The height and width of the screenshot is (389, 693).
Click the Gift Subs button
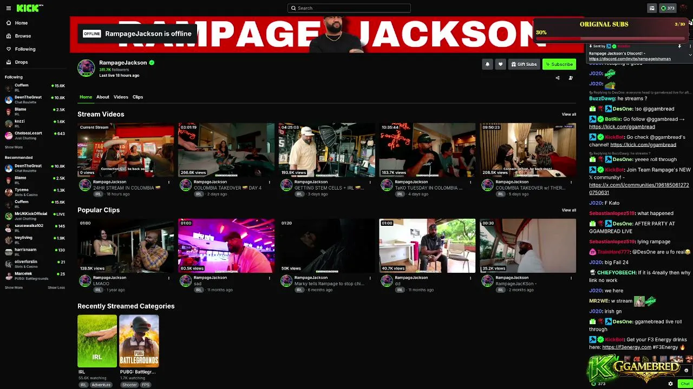524,64
